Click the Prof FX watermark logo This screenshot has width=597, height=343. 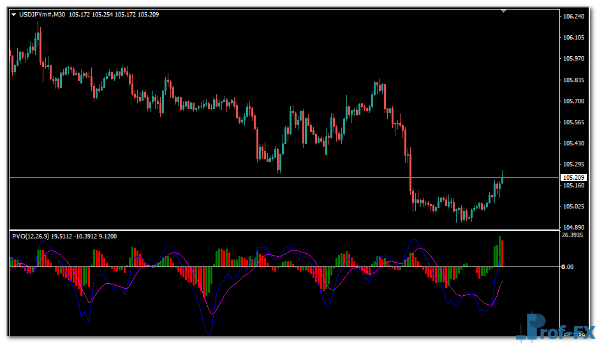[555, 328]
